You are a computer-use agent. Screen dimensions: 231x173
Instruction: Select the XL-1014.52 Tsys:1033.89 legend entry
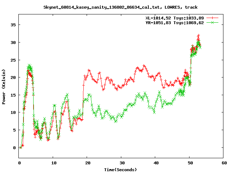point(175,18)
